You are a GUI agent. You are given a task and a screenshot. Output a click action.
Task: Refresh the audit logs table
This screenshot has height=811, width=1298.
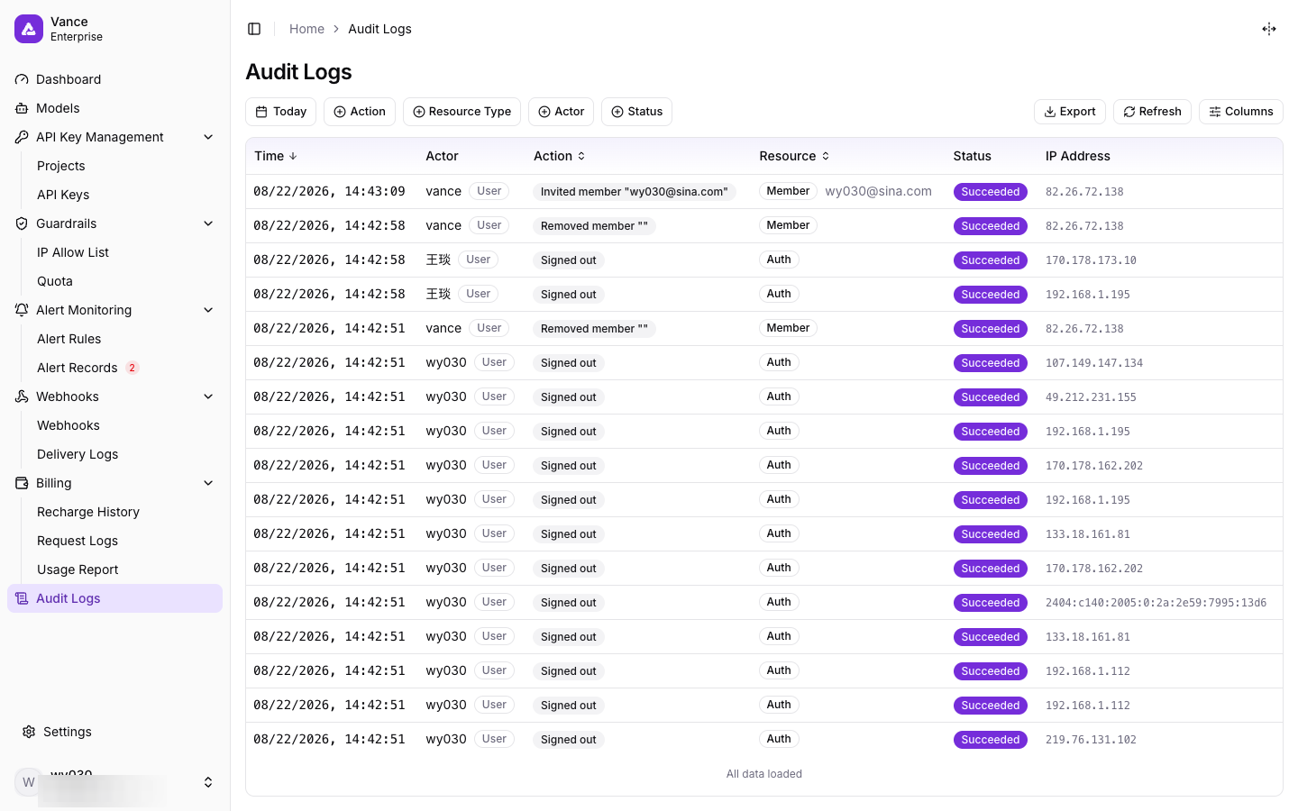(x=1152, y=112)
